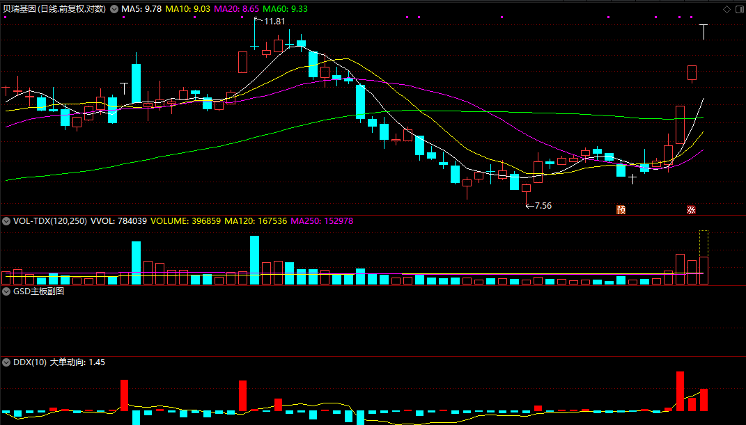746x425 pixels.
Task: Select the yellow MA10 label
Action: click(188, 9)
